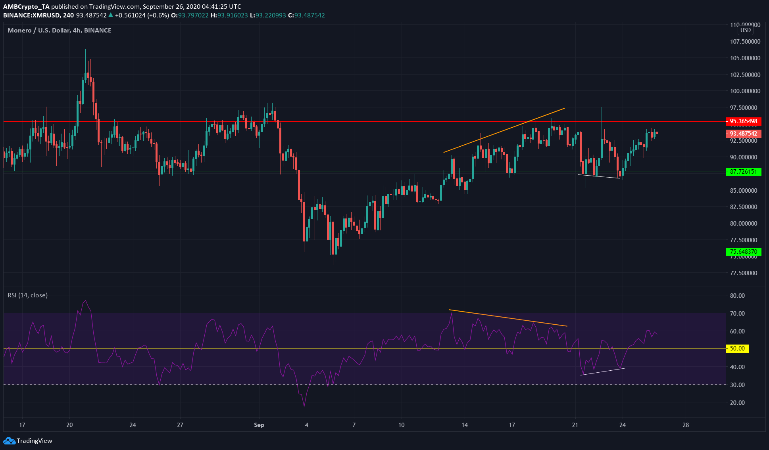Click the Monero / U.S. Dollar chart title
769x450 pixels.
pyautogui.click(x=60, y=30)
